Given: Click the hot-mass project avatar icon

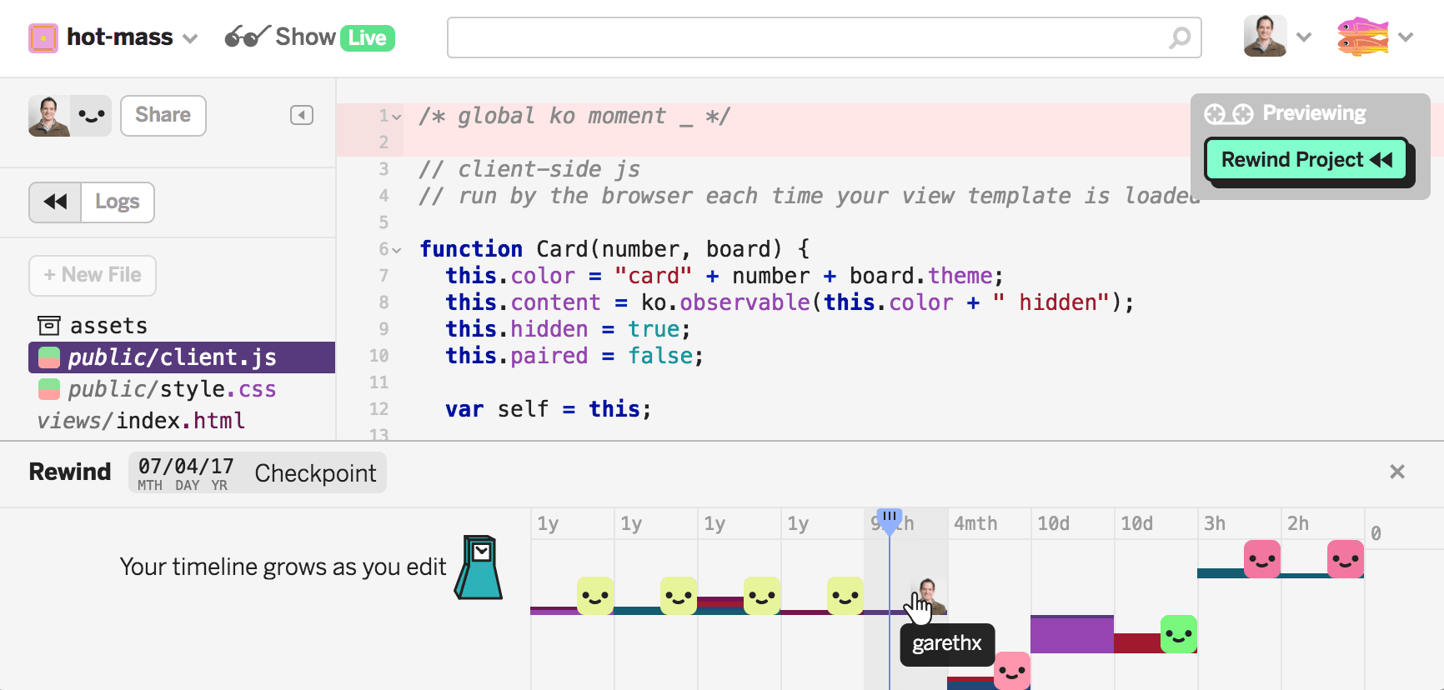Looking at the screenshot, I should [x=43, y=37].
